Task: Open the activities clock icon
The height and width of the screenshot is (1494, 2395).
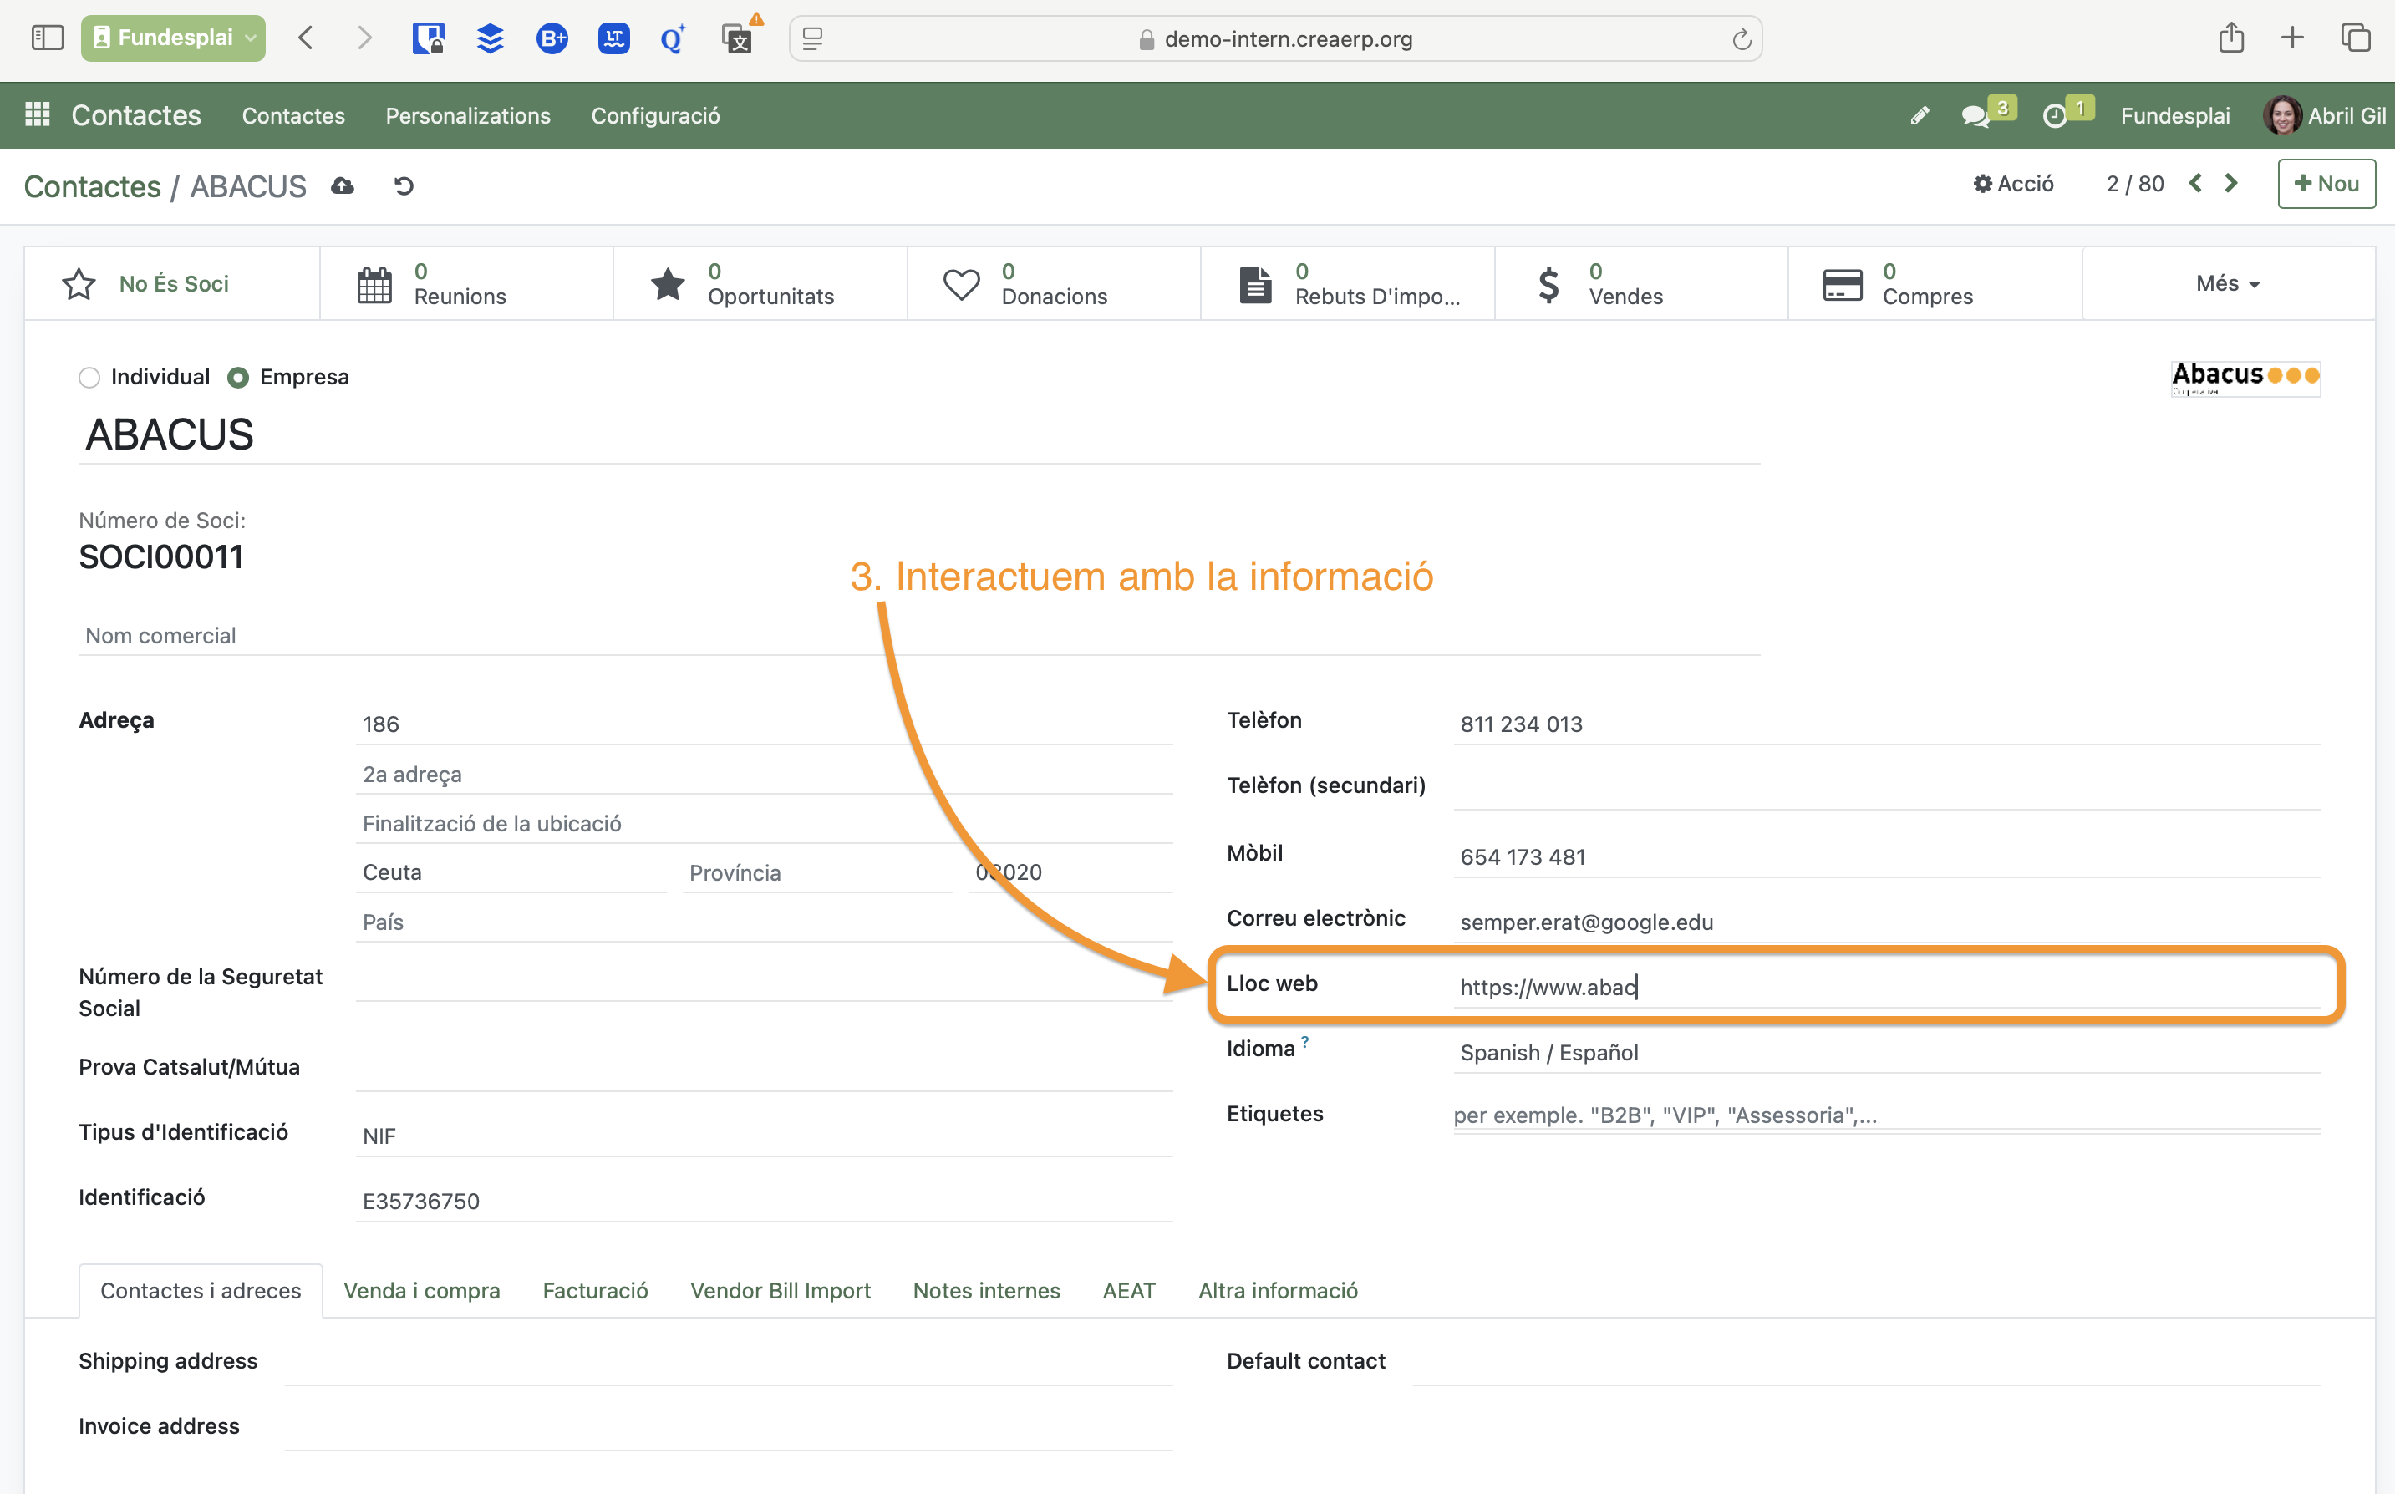Action: [2054, 115]
